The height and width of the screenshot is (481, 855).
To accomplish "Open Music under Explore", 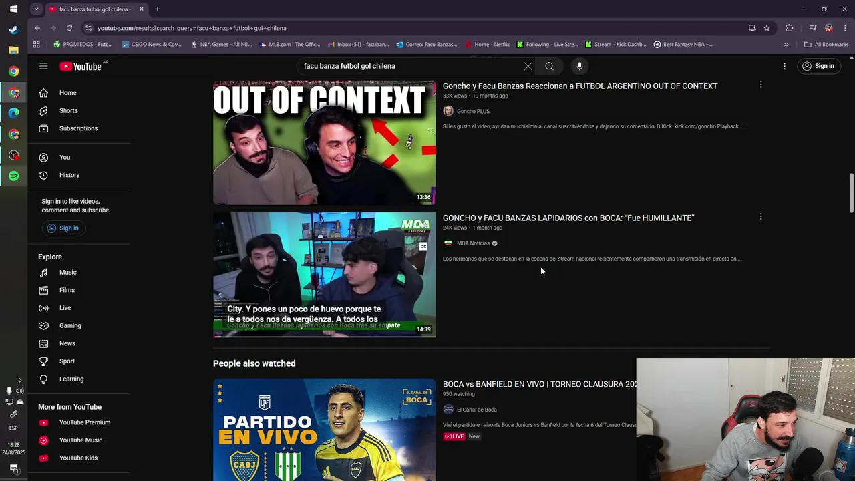I will (x=67, y=272).
